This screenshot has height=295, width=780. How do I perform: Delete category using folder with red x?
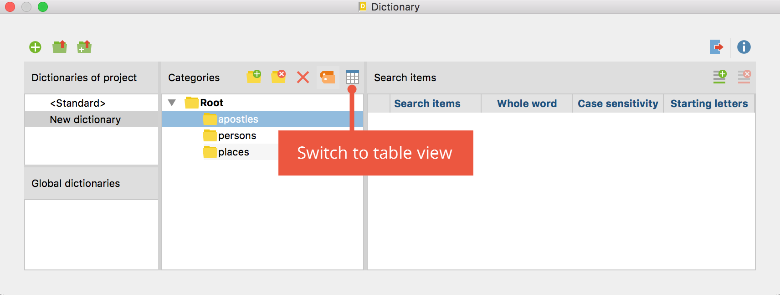pyautogui.click(x=279, y=77)
